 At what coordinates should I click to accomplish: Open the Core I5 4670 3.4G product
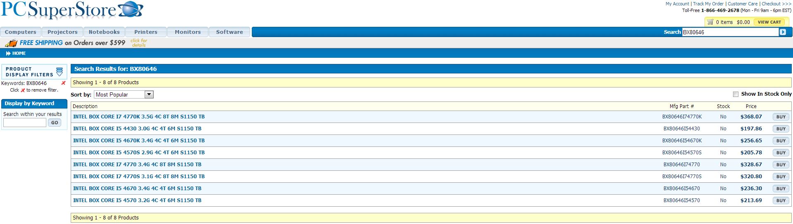click(137, 189)
